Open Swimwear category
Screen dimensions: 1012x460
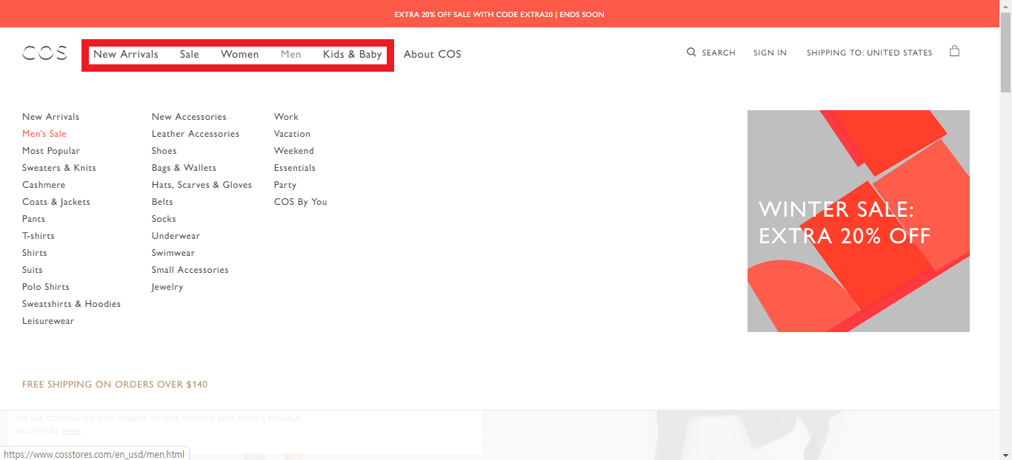(173, 253)
